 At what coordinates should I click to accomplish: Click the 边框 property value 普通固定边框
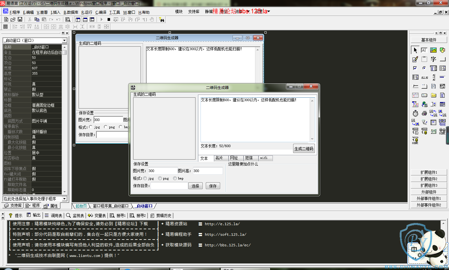coord(47,105)
